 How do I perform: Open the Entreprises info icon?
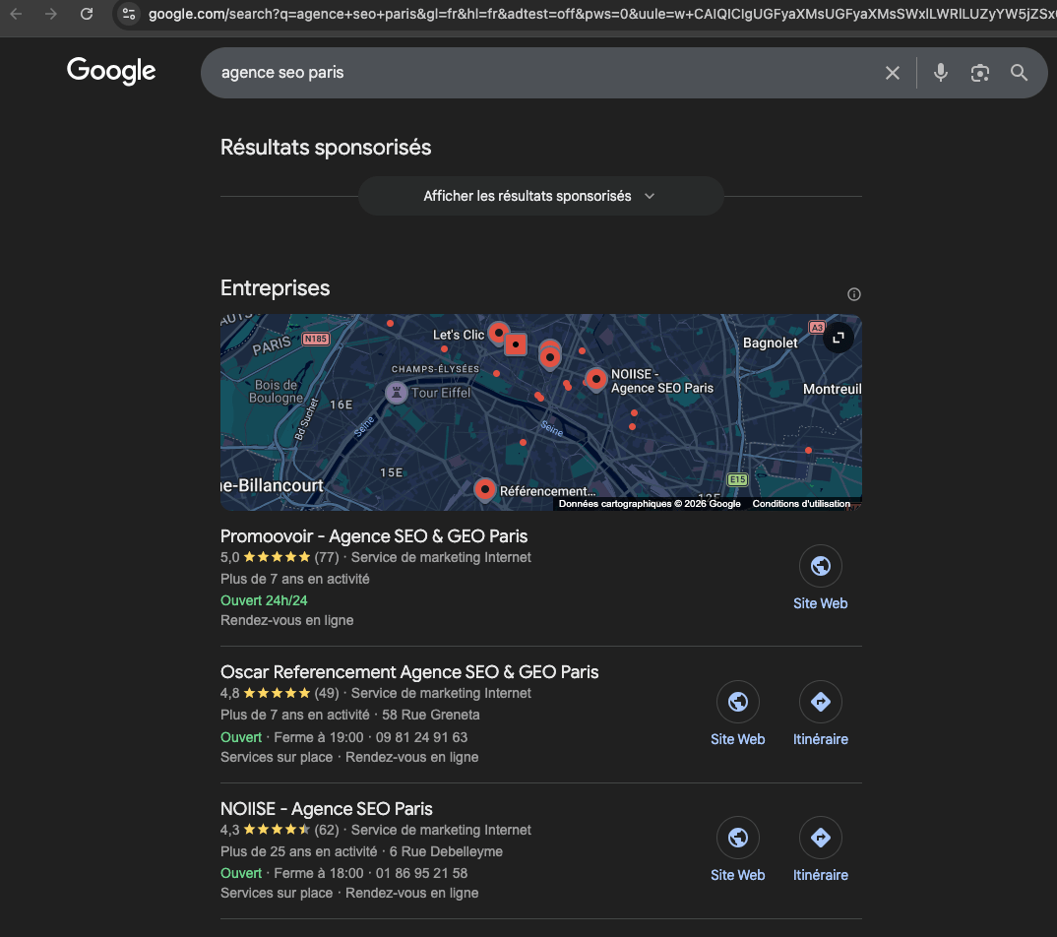[x=854, y=294]
